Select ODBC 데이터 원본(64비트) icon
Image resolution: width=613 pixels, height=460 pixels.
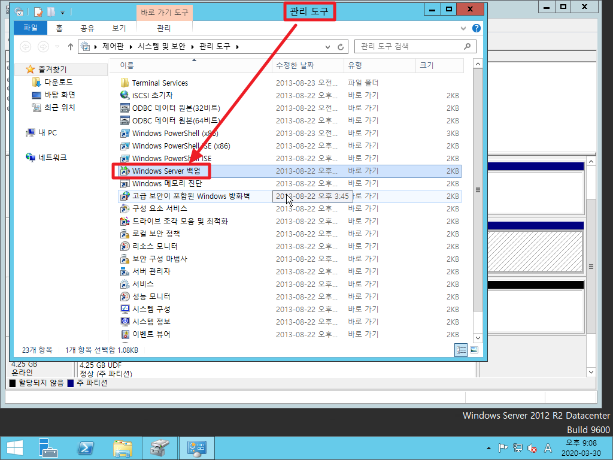(x=125, y=120)
